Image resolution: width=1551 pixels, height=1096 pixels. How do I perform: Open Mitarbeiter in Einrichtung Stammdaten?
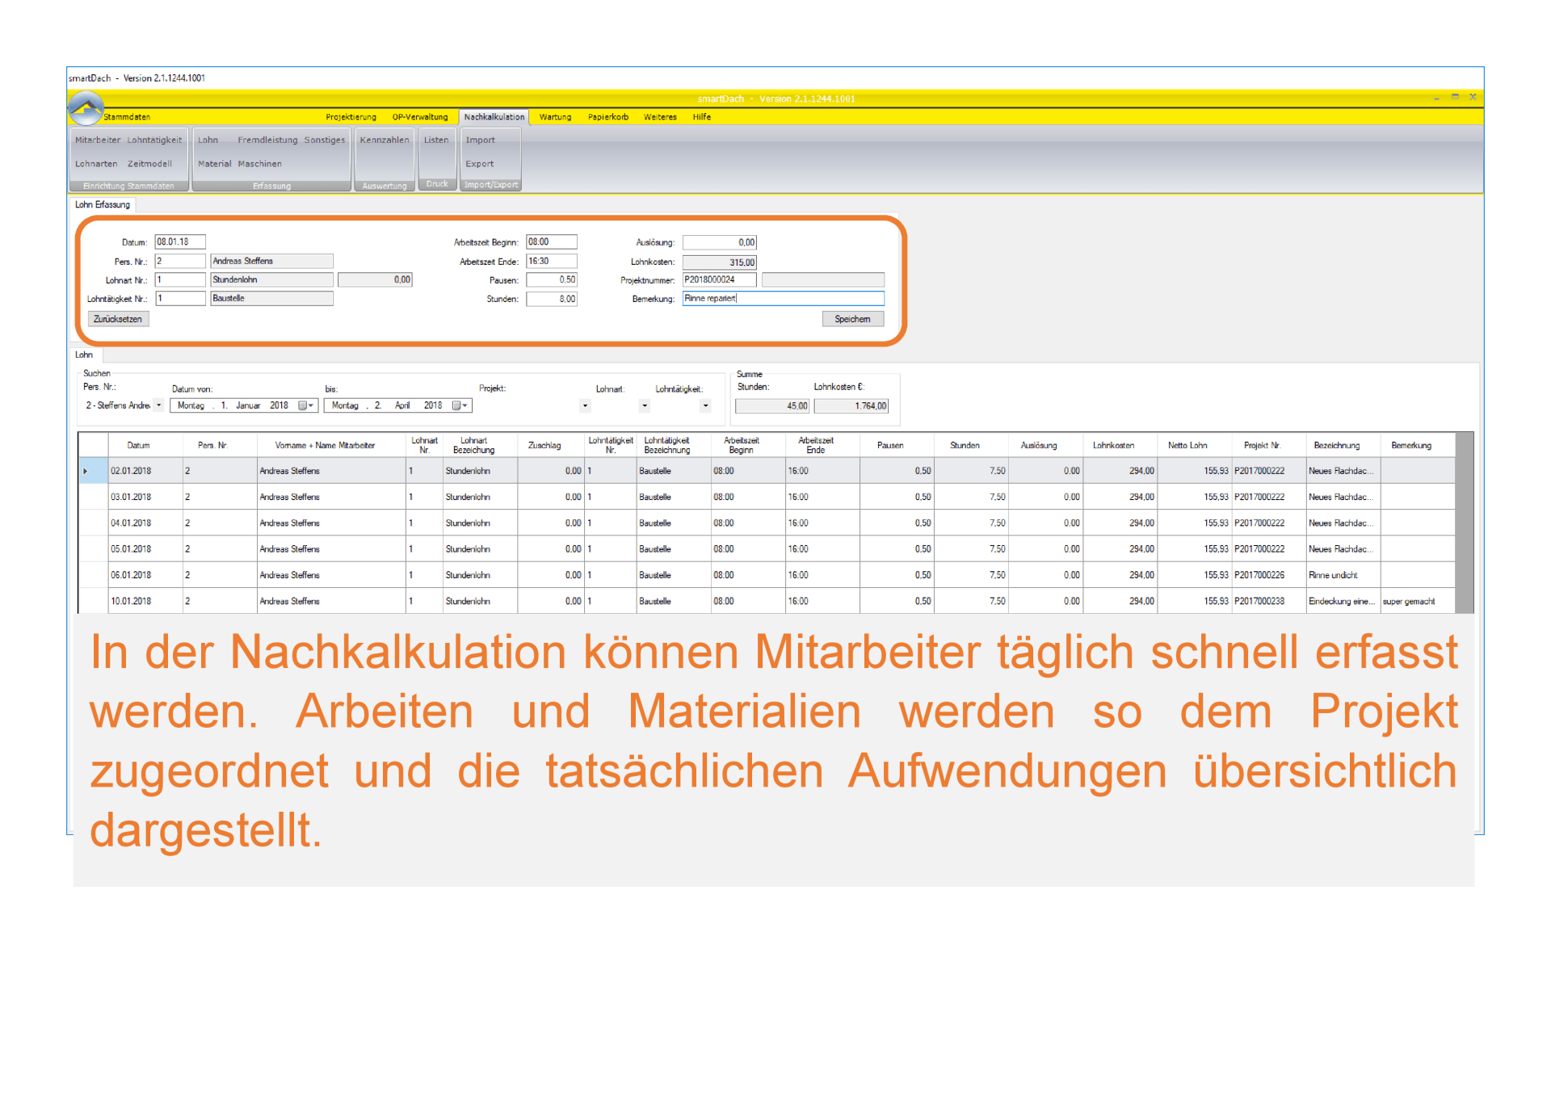(x=97, y=140)
